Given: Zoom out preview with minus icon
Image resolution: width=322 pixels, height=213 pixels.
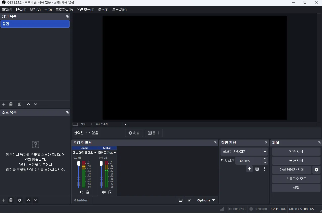Looking at the screenshot, I should click(75, 124).
